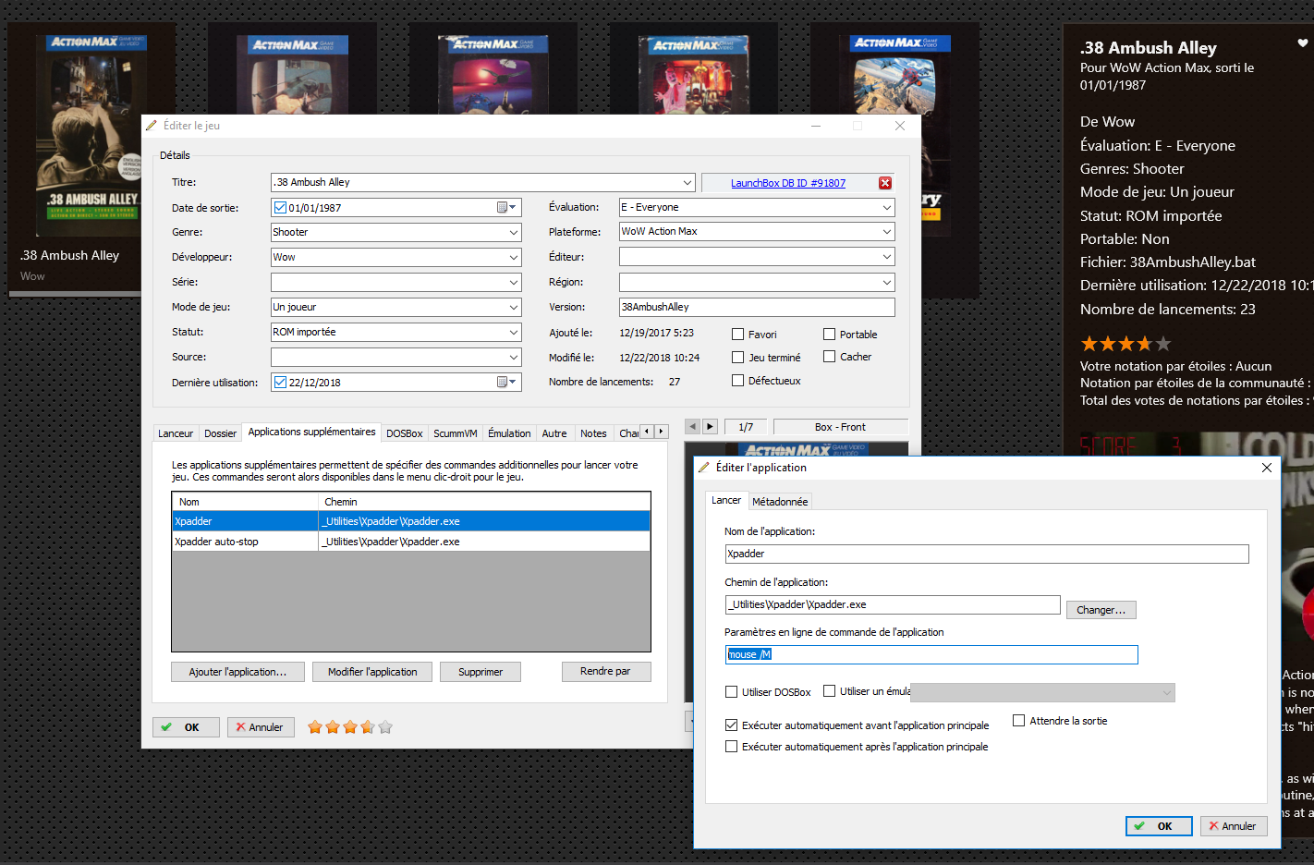Click the command-line parameters field
1314x865 pixels.
[931, 654]
